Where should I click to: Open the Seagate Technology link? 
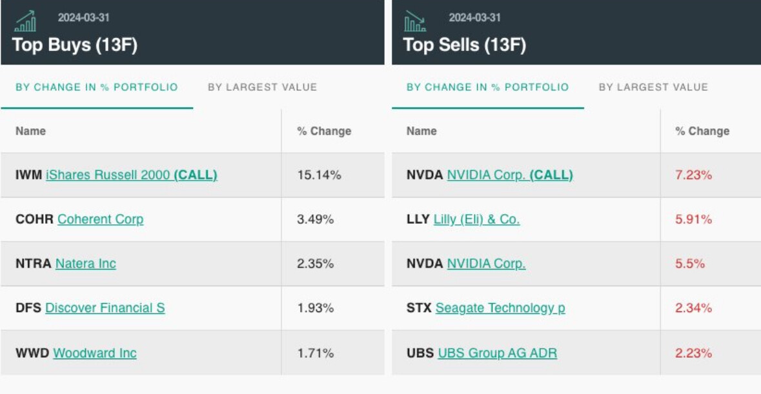pyautogui.click(x=500, y=308)
